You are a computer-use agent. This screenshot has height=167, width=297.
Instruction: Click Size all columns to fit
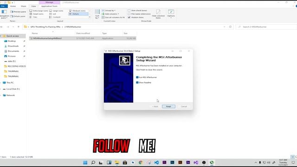113,17
